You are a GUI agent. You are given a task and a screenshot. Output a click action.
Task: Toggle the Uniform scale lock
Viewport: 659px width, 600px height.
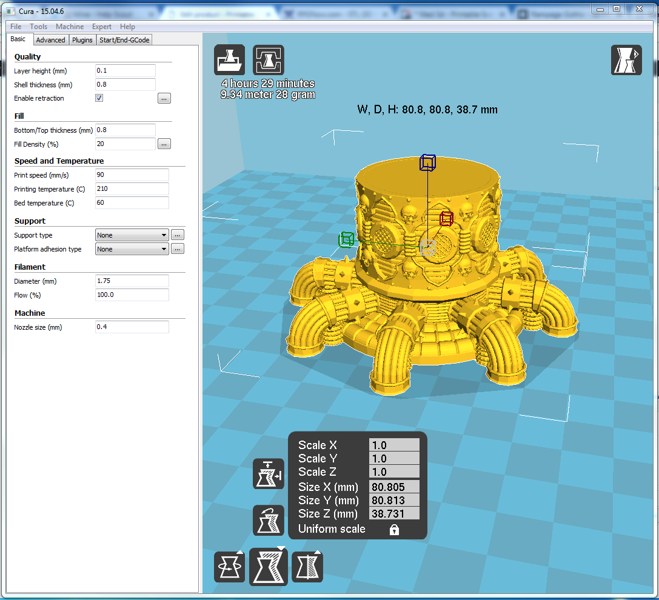coord(394,530)
